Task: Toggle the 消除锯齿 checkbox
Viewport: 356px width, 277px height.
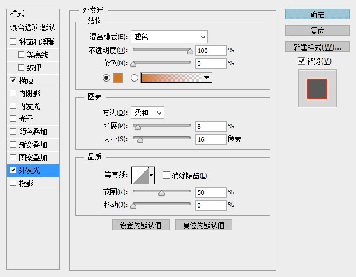Action: [166, 176]
